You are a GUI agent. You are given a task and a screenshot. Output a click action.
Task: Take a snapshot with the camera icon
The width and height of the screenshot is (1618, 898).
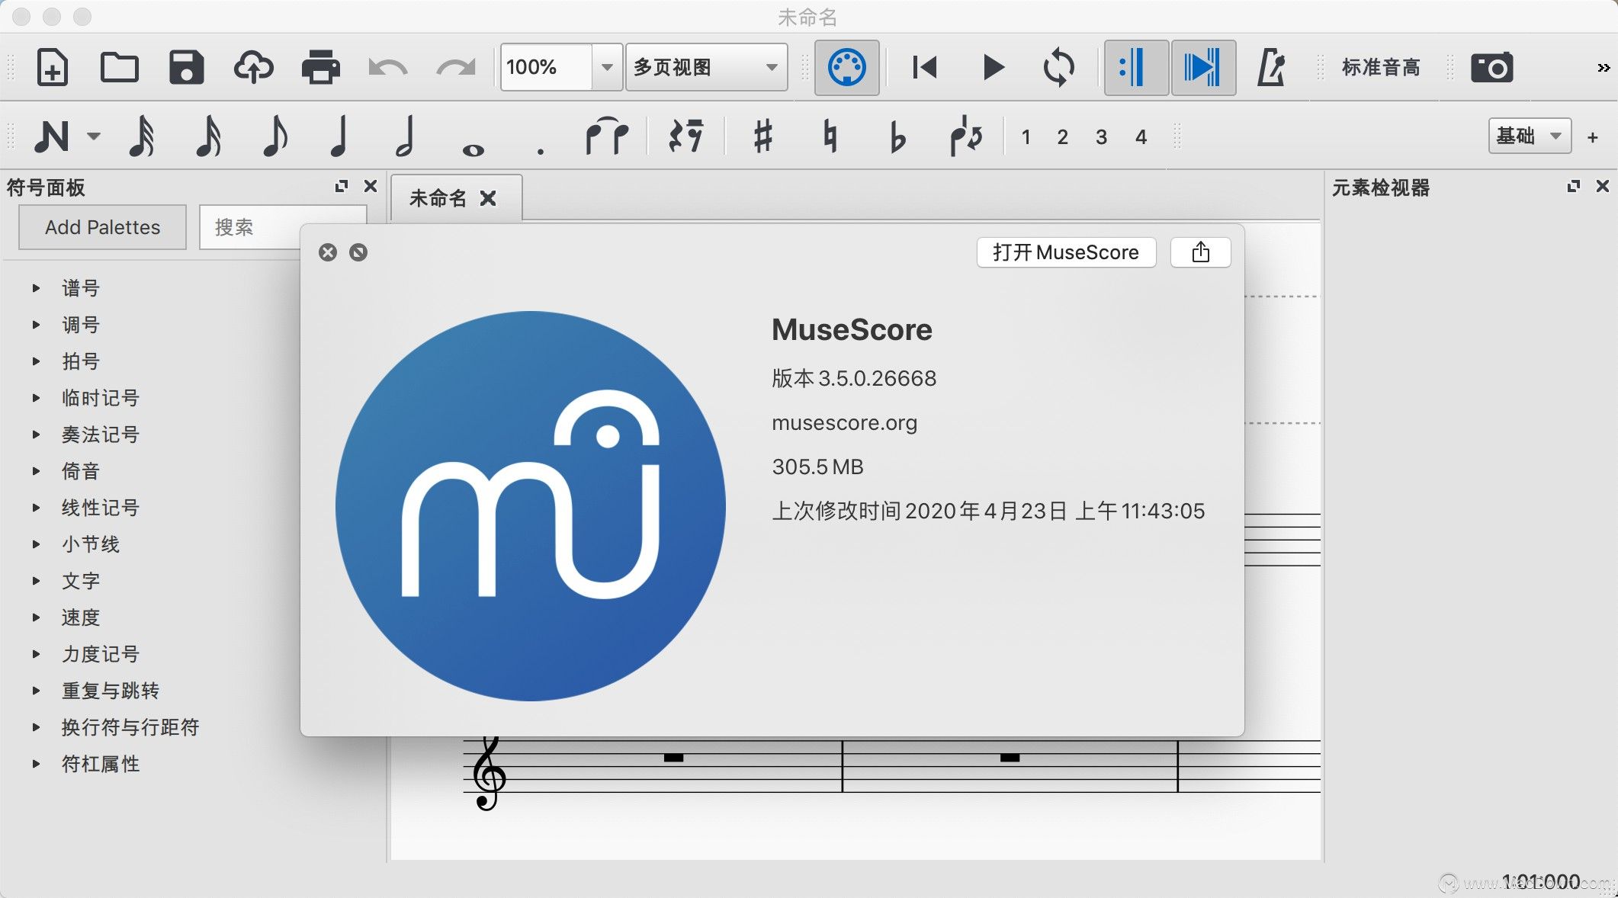pos(1492,67)
